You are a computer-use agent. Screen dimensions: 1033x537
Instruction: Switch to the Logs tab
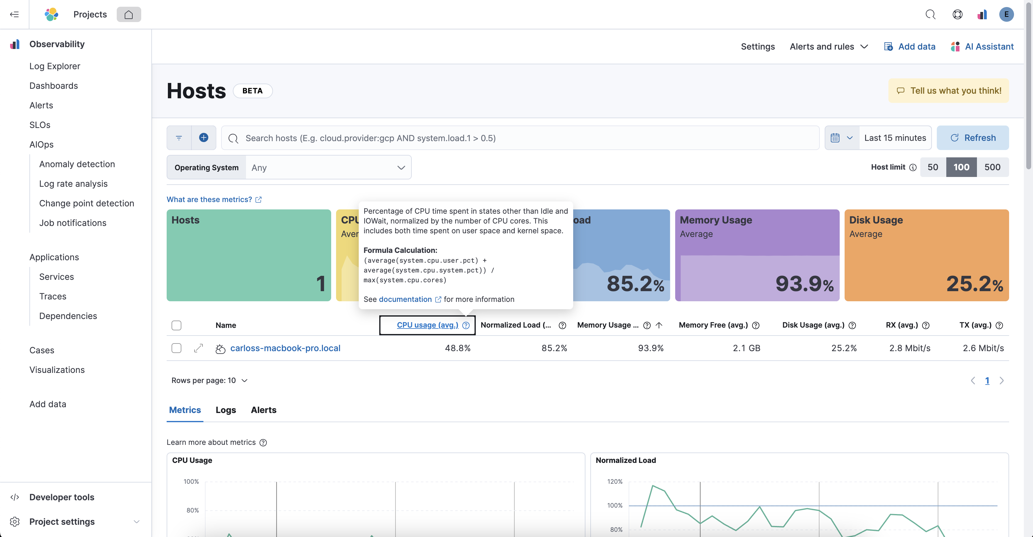click(226, 410)
